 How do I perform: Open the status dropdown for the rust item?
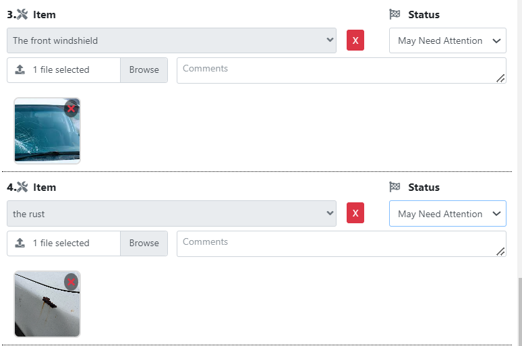click(x=448, y=213)
